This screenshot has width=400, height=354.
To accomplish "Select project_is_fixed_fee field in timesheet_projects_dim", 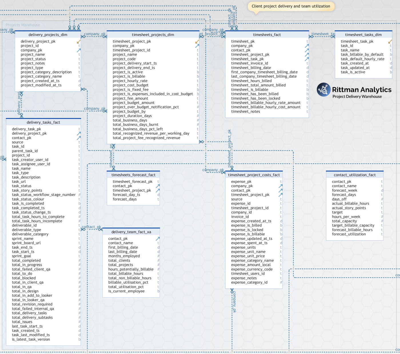I will [131, 90].
